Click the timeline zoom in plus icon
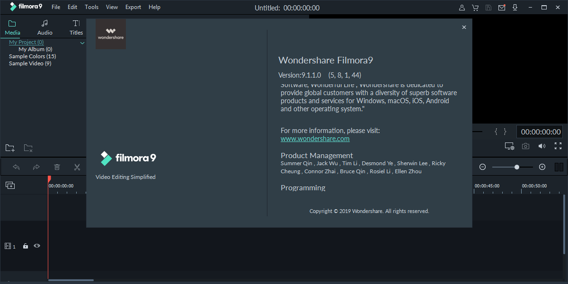Image resolution: width=568 pixels, height=284 pixels. [542, 167]
